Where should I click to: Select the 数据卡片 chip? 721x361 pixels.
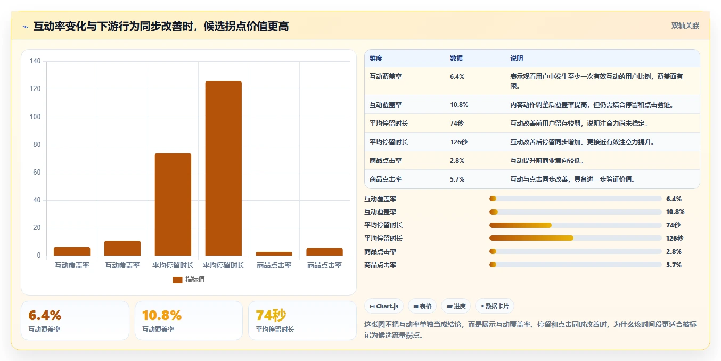[495, 306]
